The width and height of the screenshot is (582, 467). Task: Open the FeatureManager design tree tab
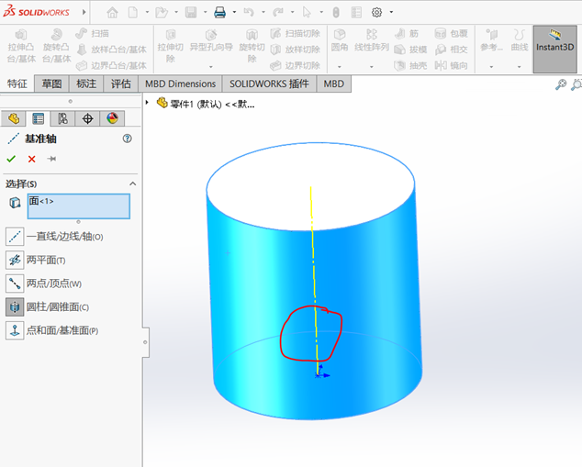pos(14,118)
